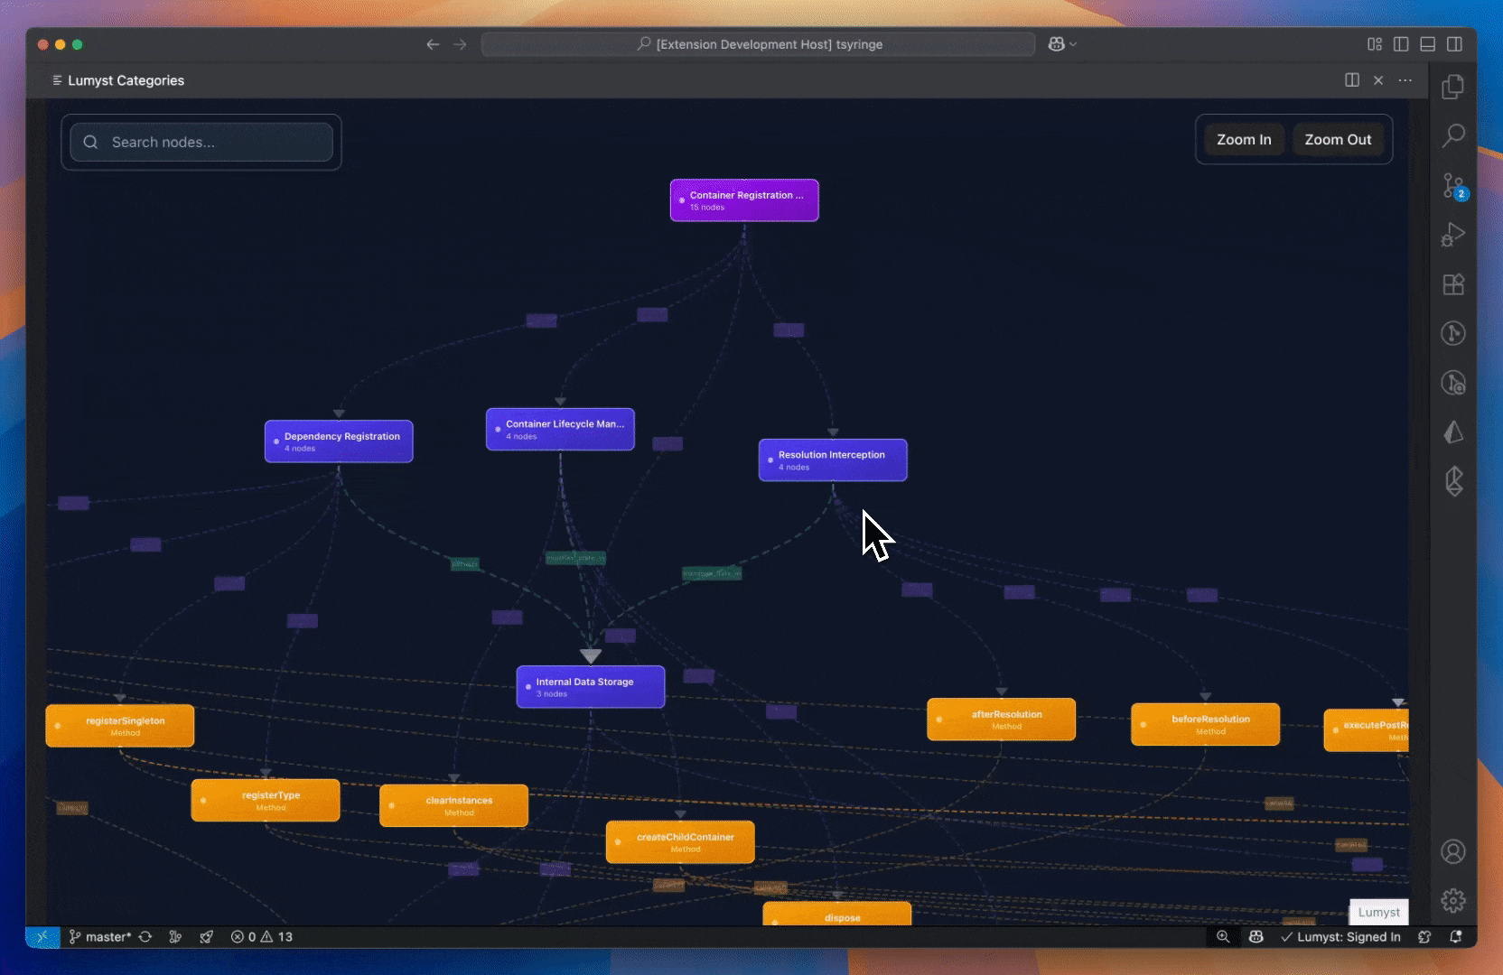Select the Container Lifecycle Man... node
Image resolution: width=1503 pixels, height=975 pixels.
coord(560,430)
